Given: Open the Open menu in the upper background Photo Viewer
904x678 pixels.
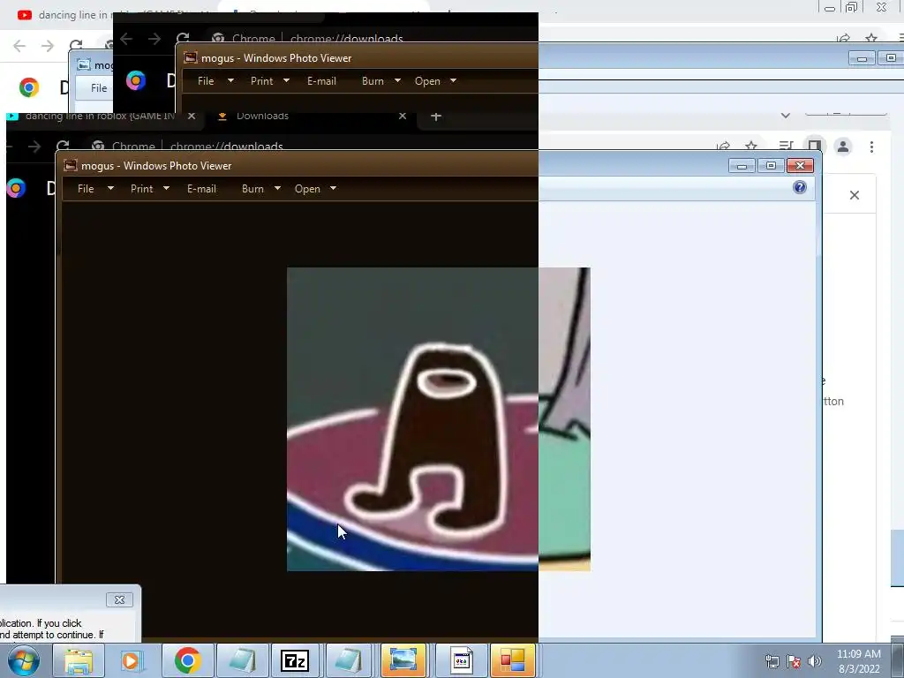Looking at the screenshot, I should click(x=434, y=80).
